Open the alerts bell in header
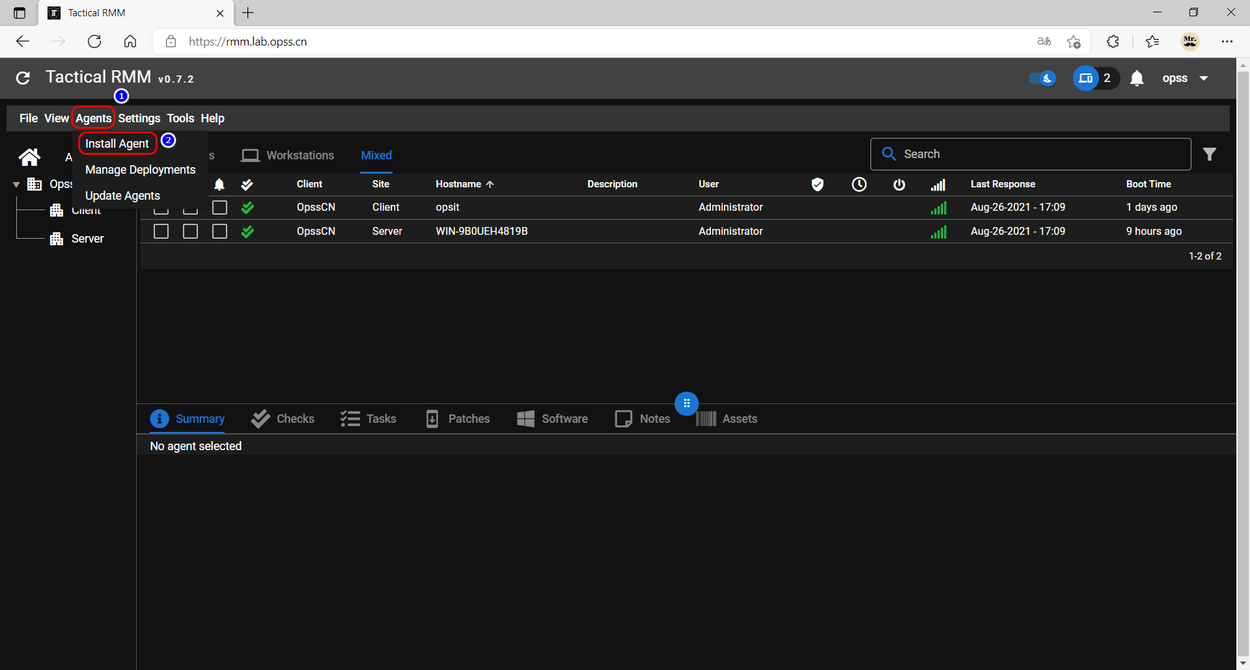1250x670 pixels. pyautogui.click(x=1137, y=79)
